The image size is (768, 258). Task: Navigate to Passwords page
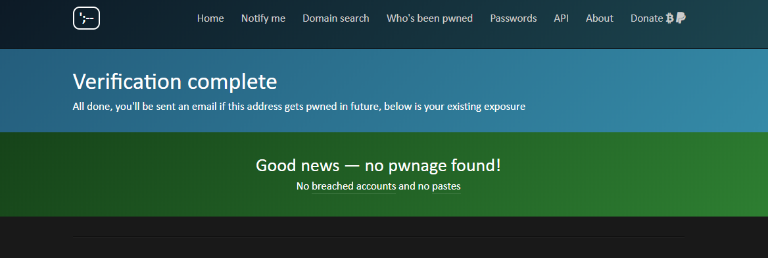pos(514,18)
